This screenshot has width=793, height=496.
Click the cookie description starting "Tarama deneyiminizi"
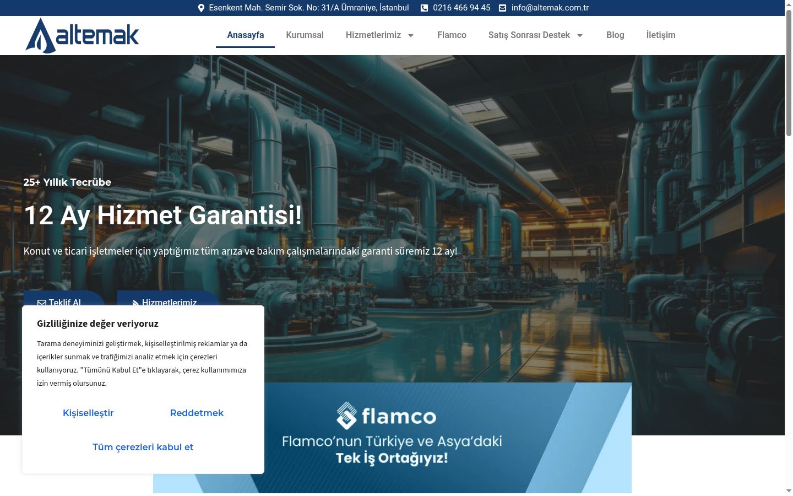click(x=142, y=363)
